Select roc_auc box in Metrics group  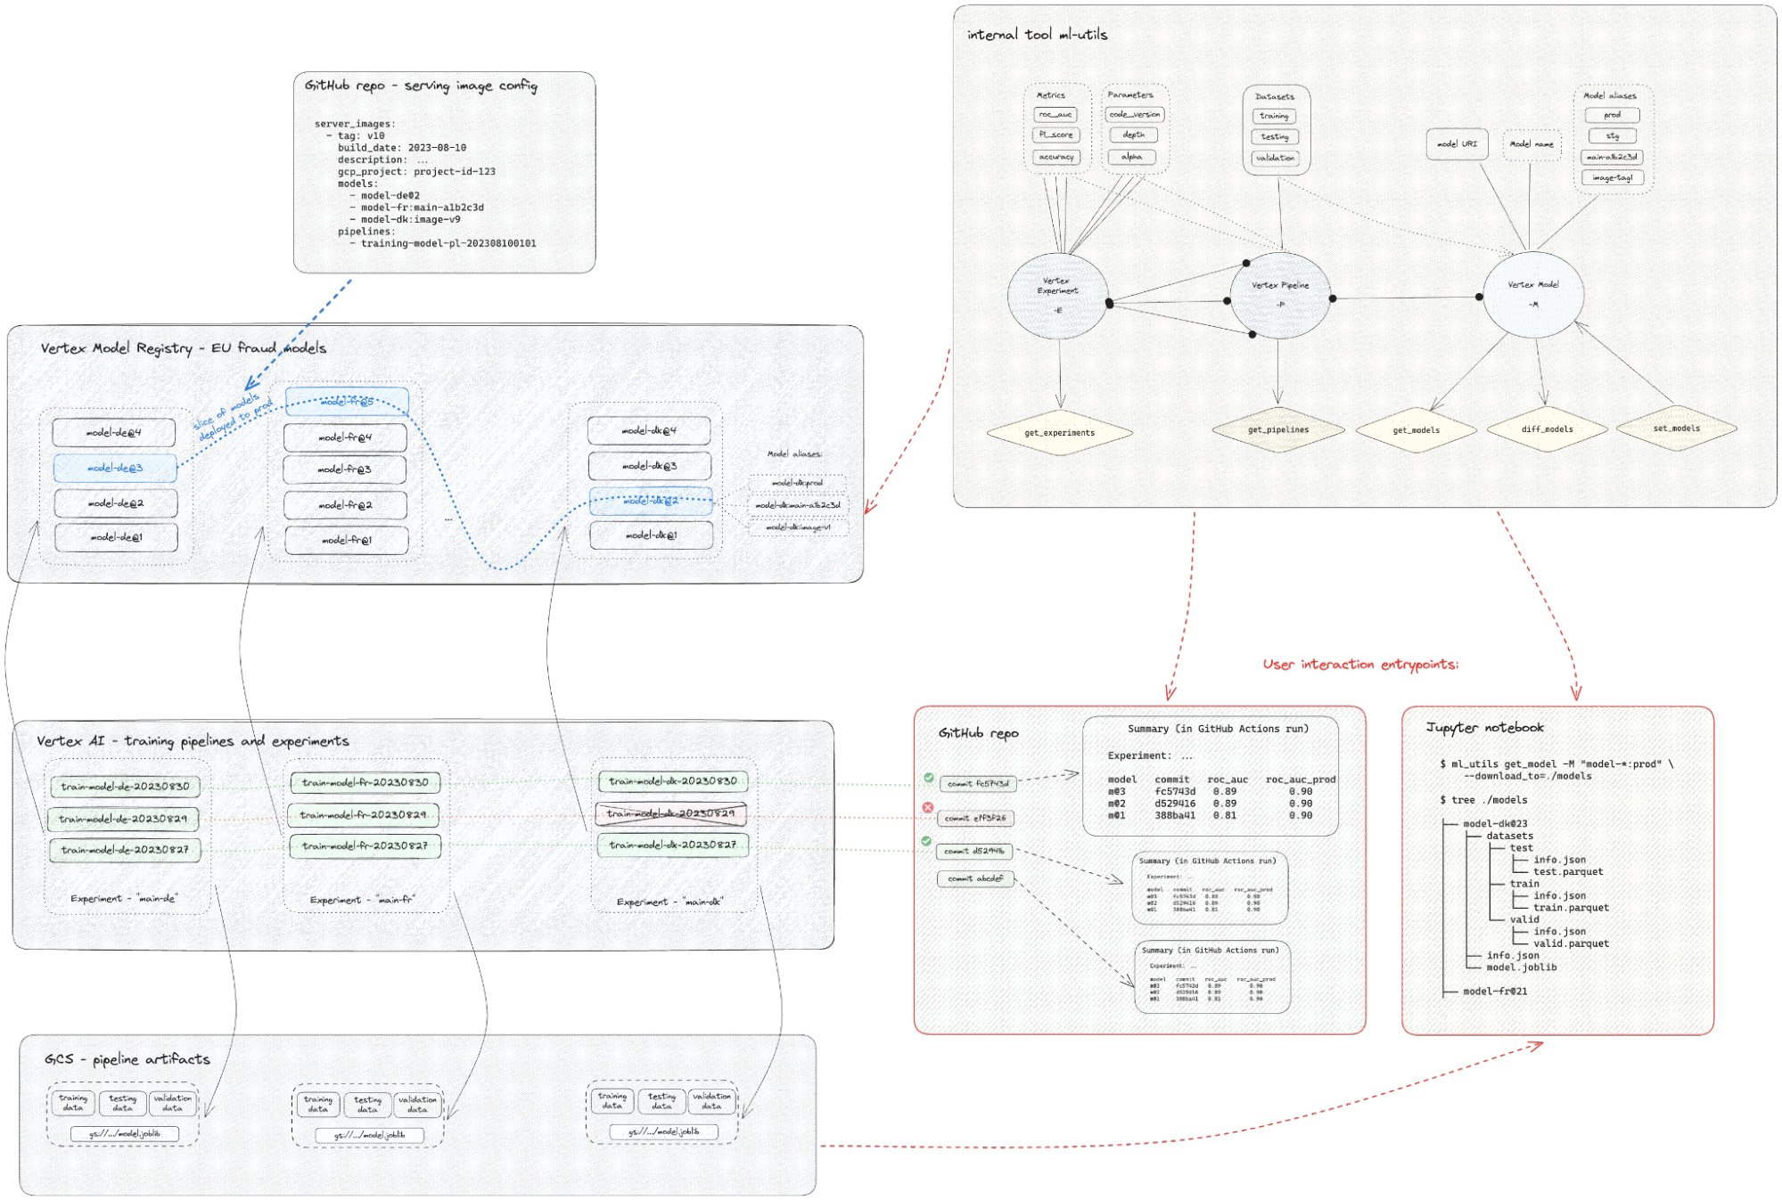click(1055, 115)
